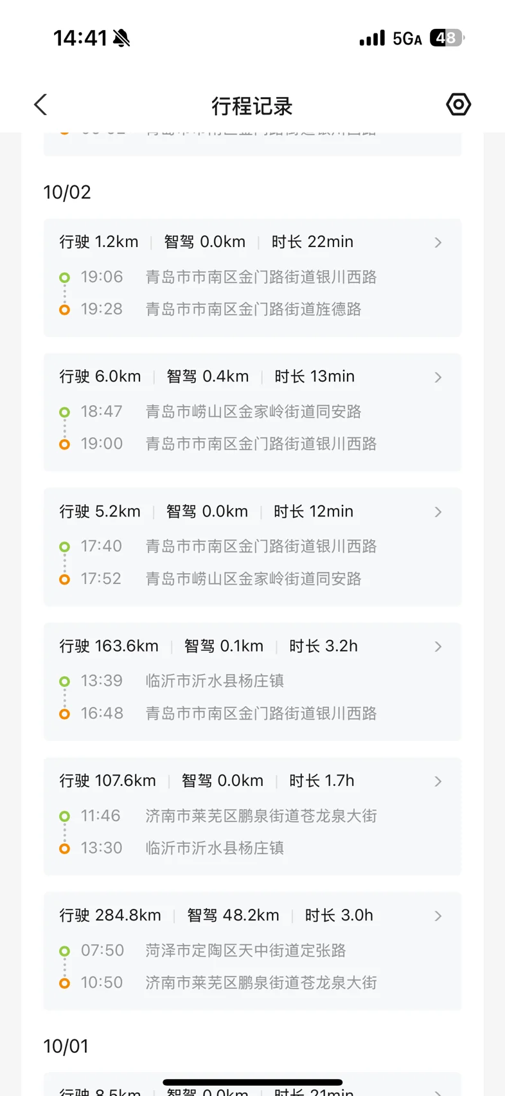The image size is (505, 1096).
Task: Select the 10/02 date header
Action: point(67,192)
